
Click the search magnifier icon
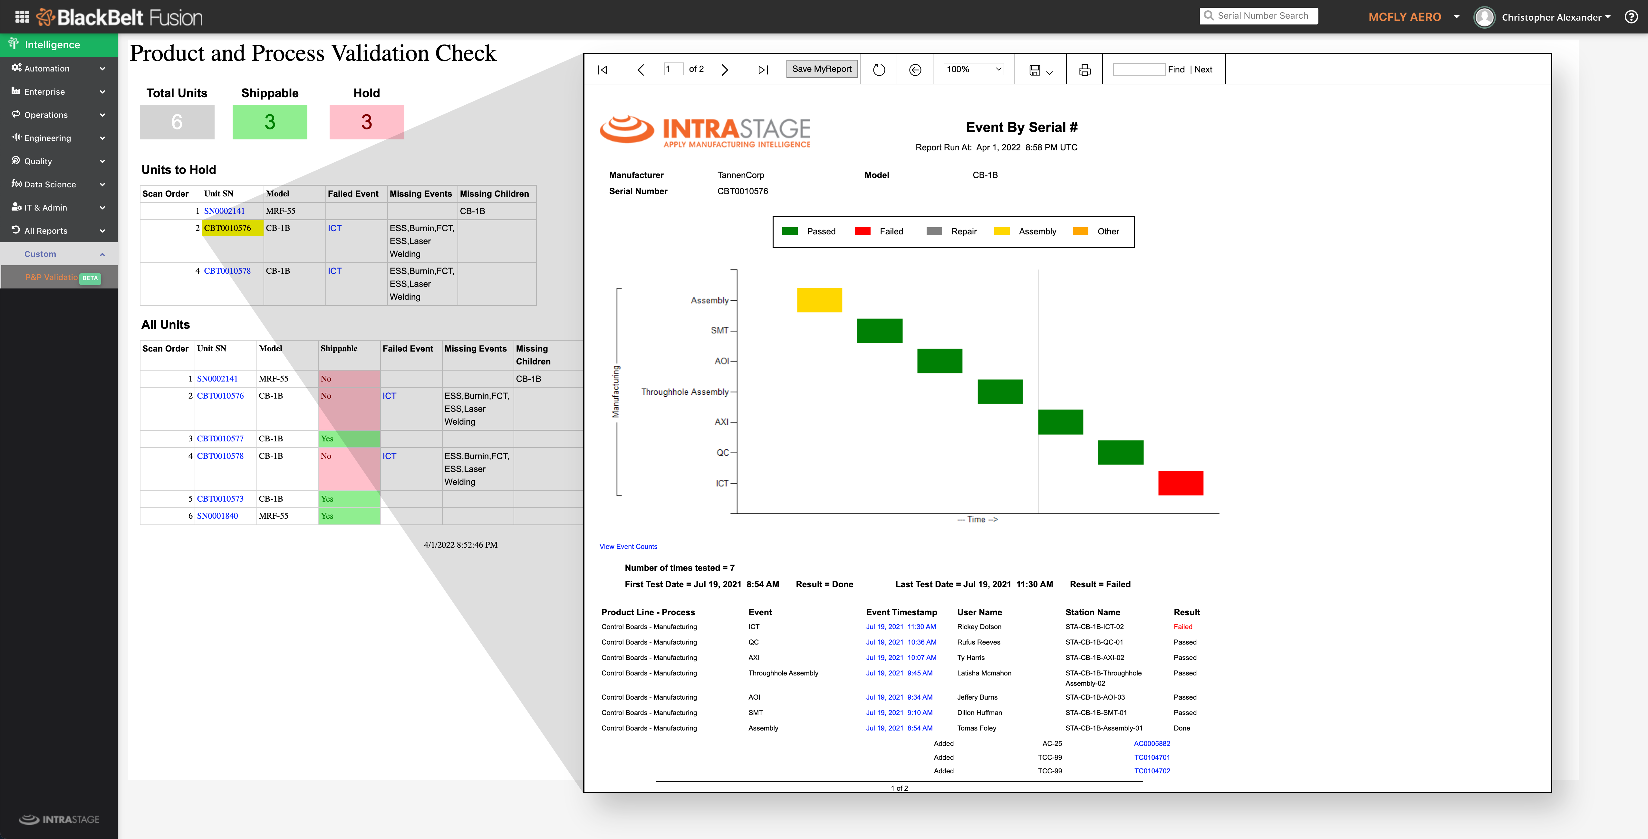tap(1209, 16)
